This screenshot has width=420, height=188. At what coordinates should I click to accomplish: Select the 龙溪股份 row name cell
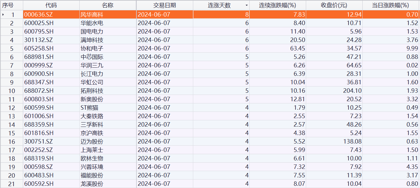(92, 184)
